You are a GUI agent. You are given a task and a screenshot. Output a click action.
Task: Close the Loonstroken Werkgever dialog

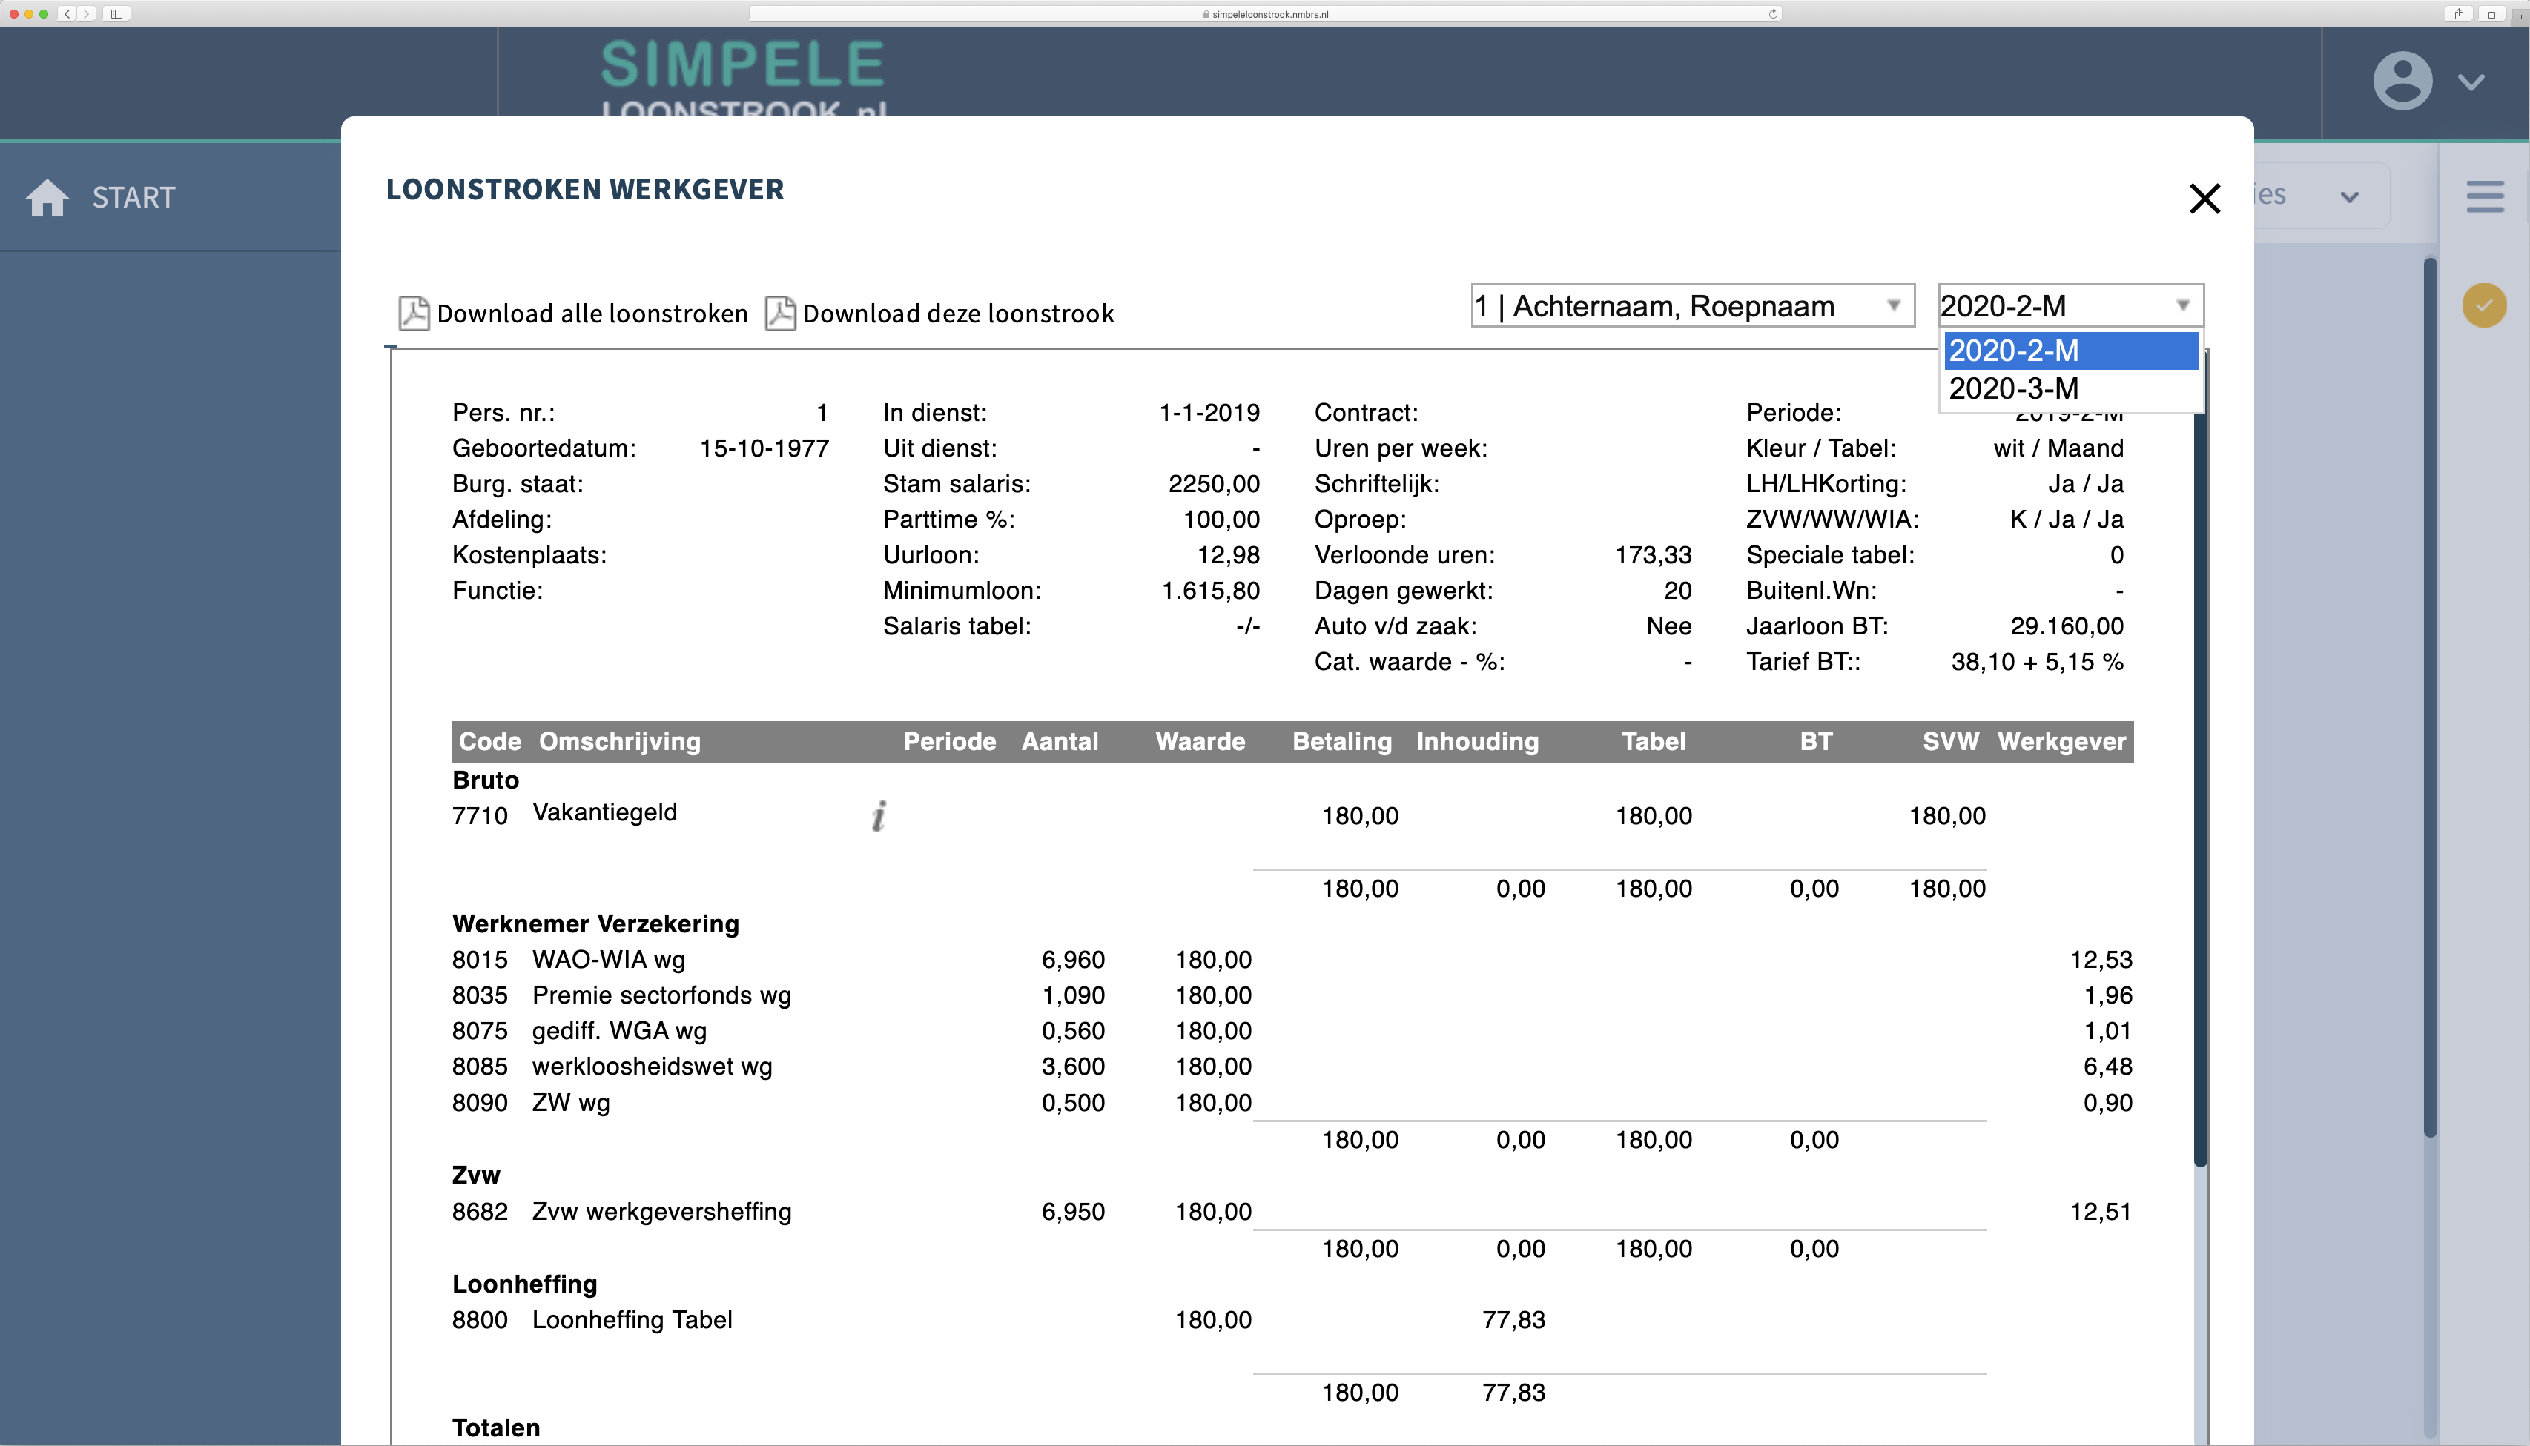(x=2204, y=199)
